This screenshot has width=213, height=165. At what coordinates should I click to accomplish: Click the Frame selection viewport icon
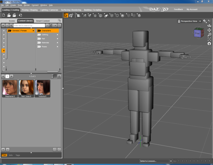pyautogui.click(x=209, y=39)
